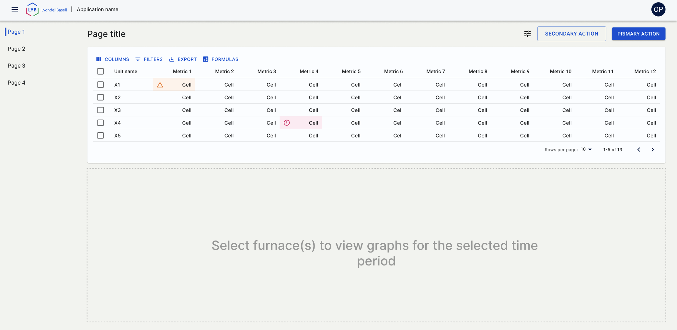
Task: Click the Page title heading
Action: [x=106, y=34]
